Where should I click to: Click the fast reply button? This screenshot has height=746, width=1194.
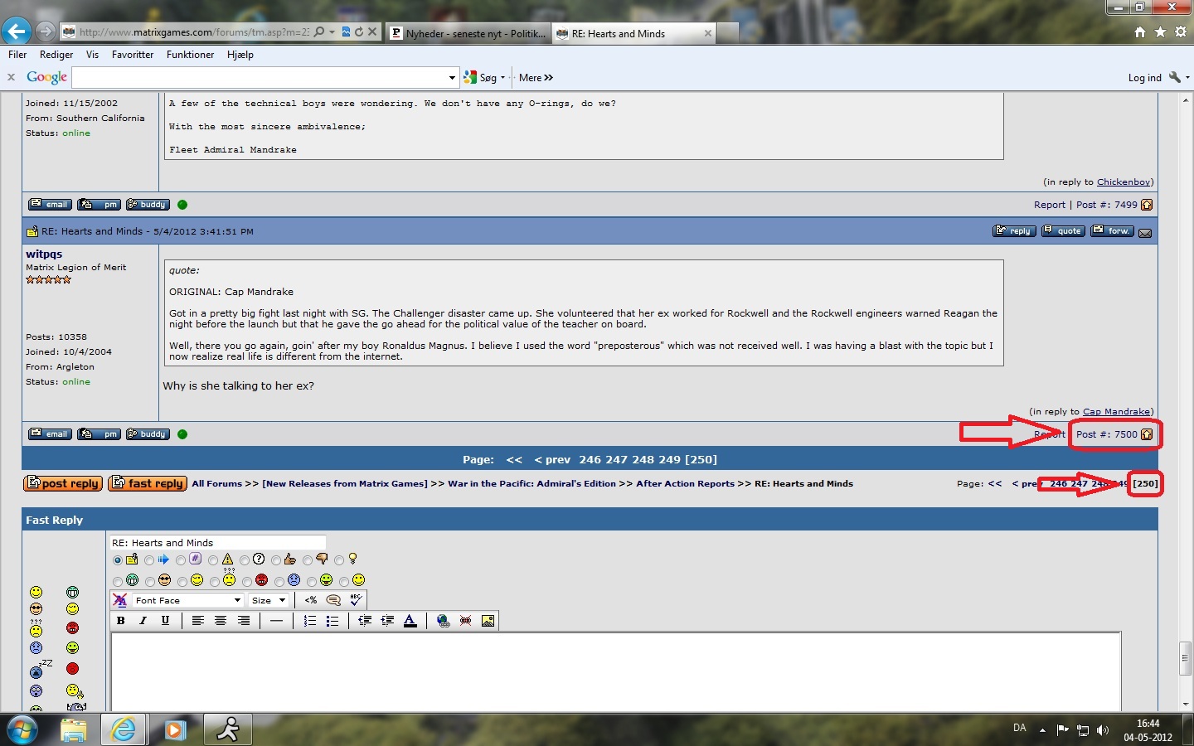[x=148, y=483]
